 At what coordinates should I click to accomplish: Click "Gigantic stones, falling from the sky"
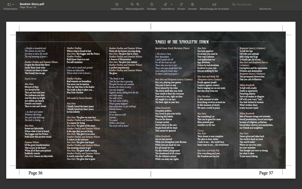[124, 92]
